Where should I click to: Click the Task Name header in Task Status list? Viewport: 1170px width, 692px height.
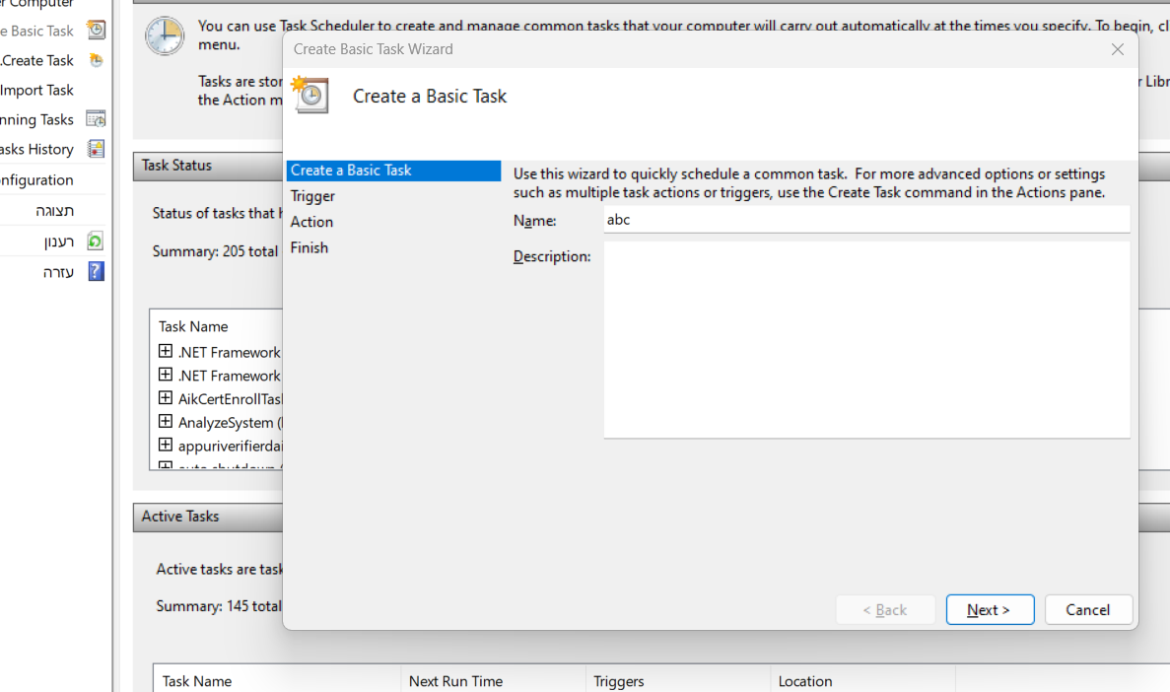pyautogui.click(x=193, y=326)
